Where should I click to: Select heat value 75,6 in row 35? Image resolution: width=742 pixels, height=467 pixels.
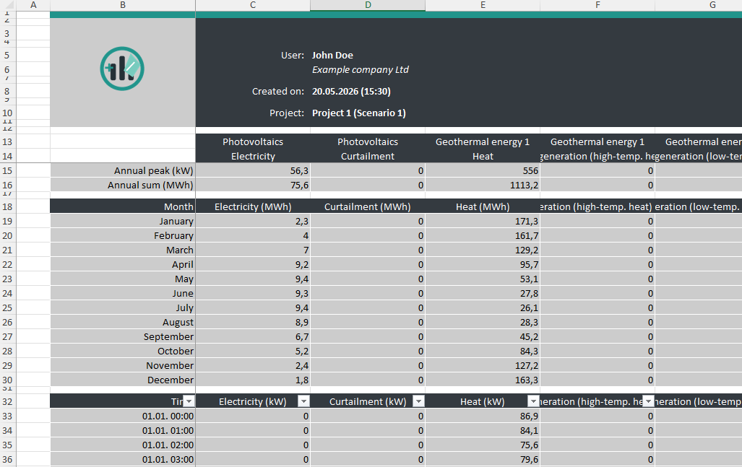click(483, 445)
